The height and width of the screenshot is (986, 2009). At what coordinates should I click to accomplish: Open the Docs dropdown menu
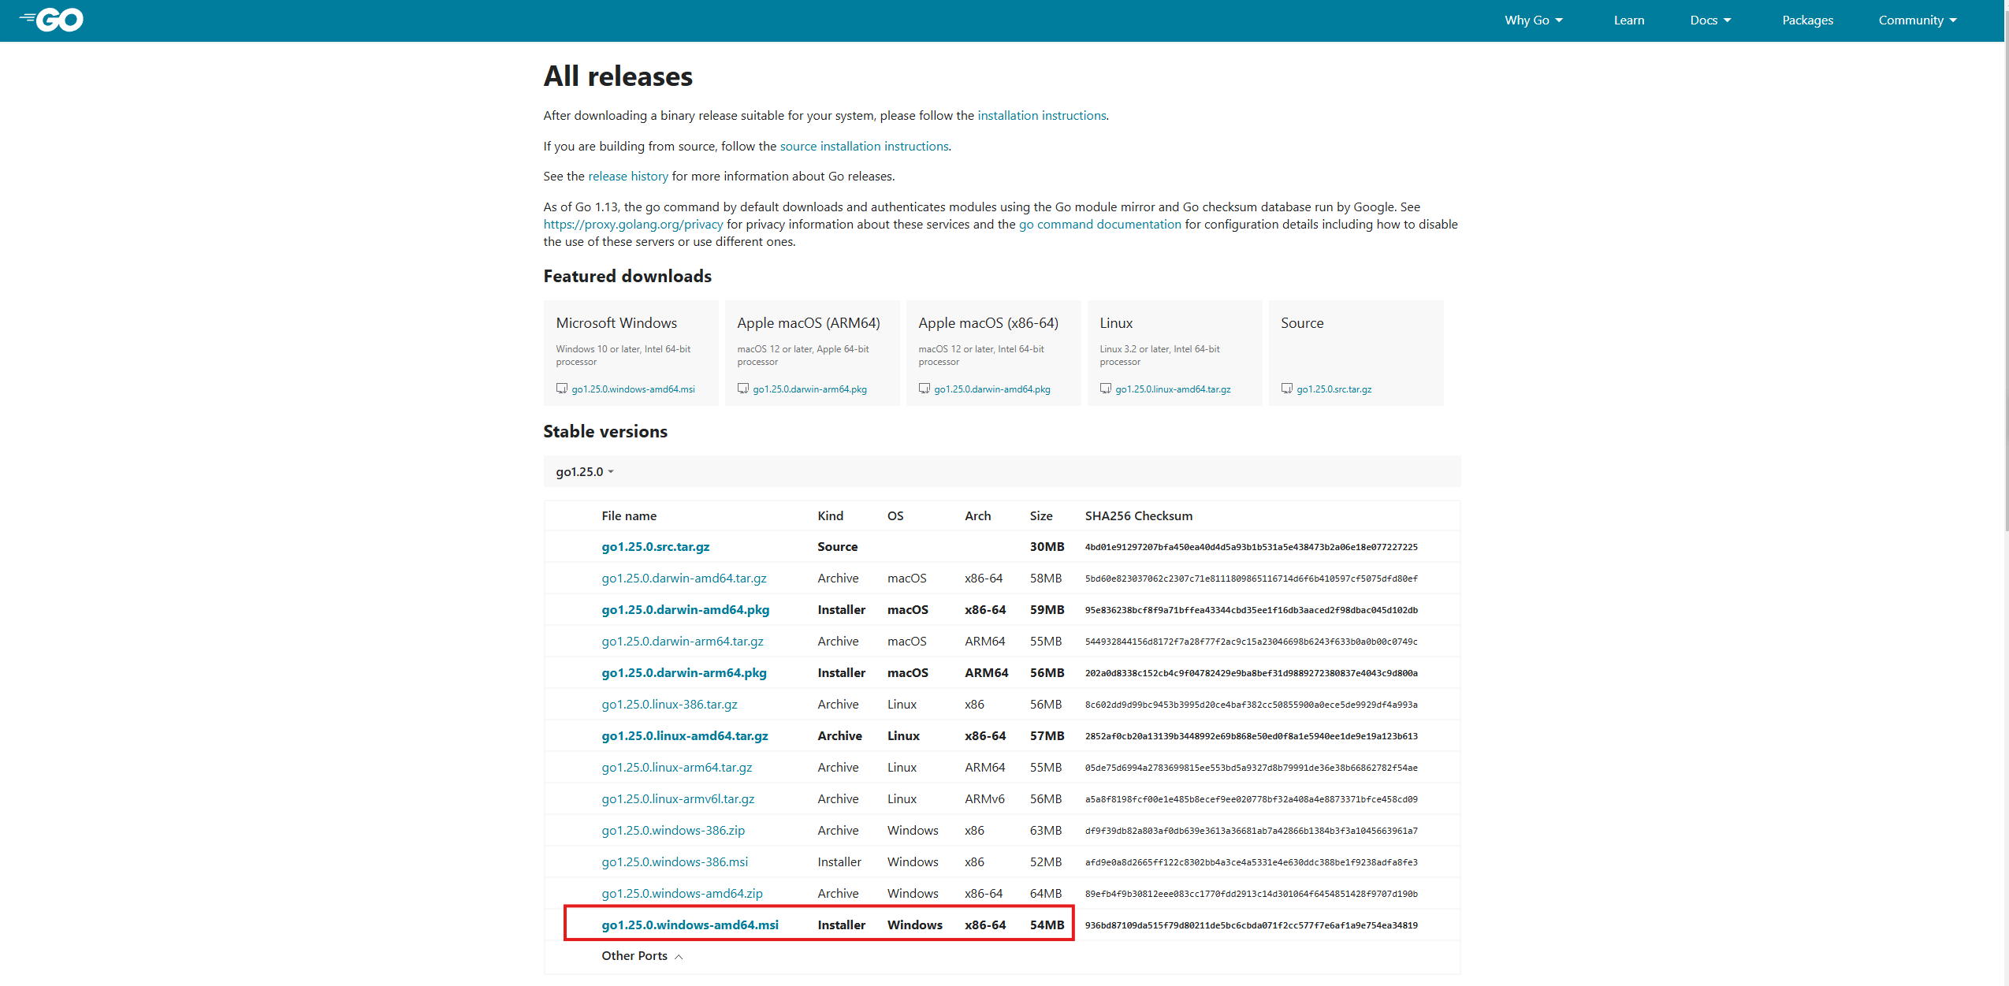tap(1710, 20)
